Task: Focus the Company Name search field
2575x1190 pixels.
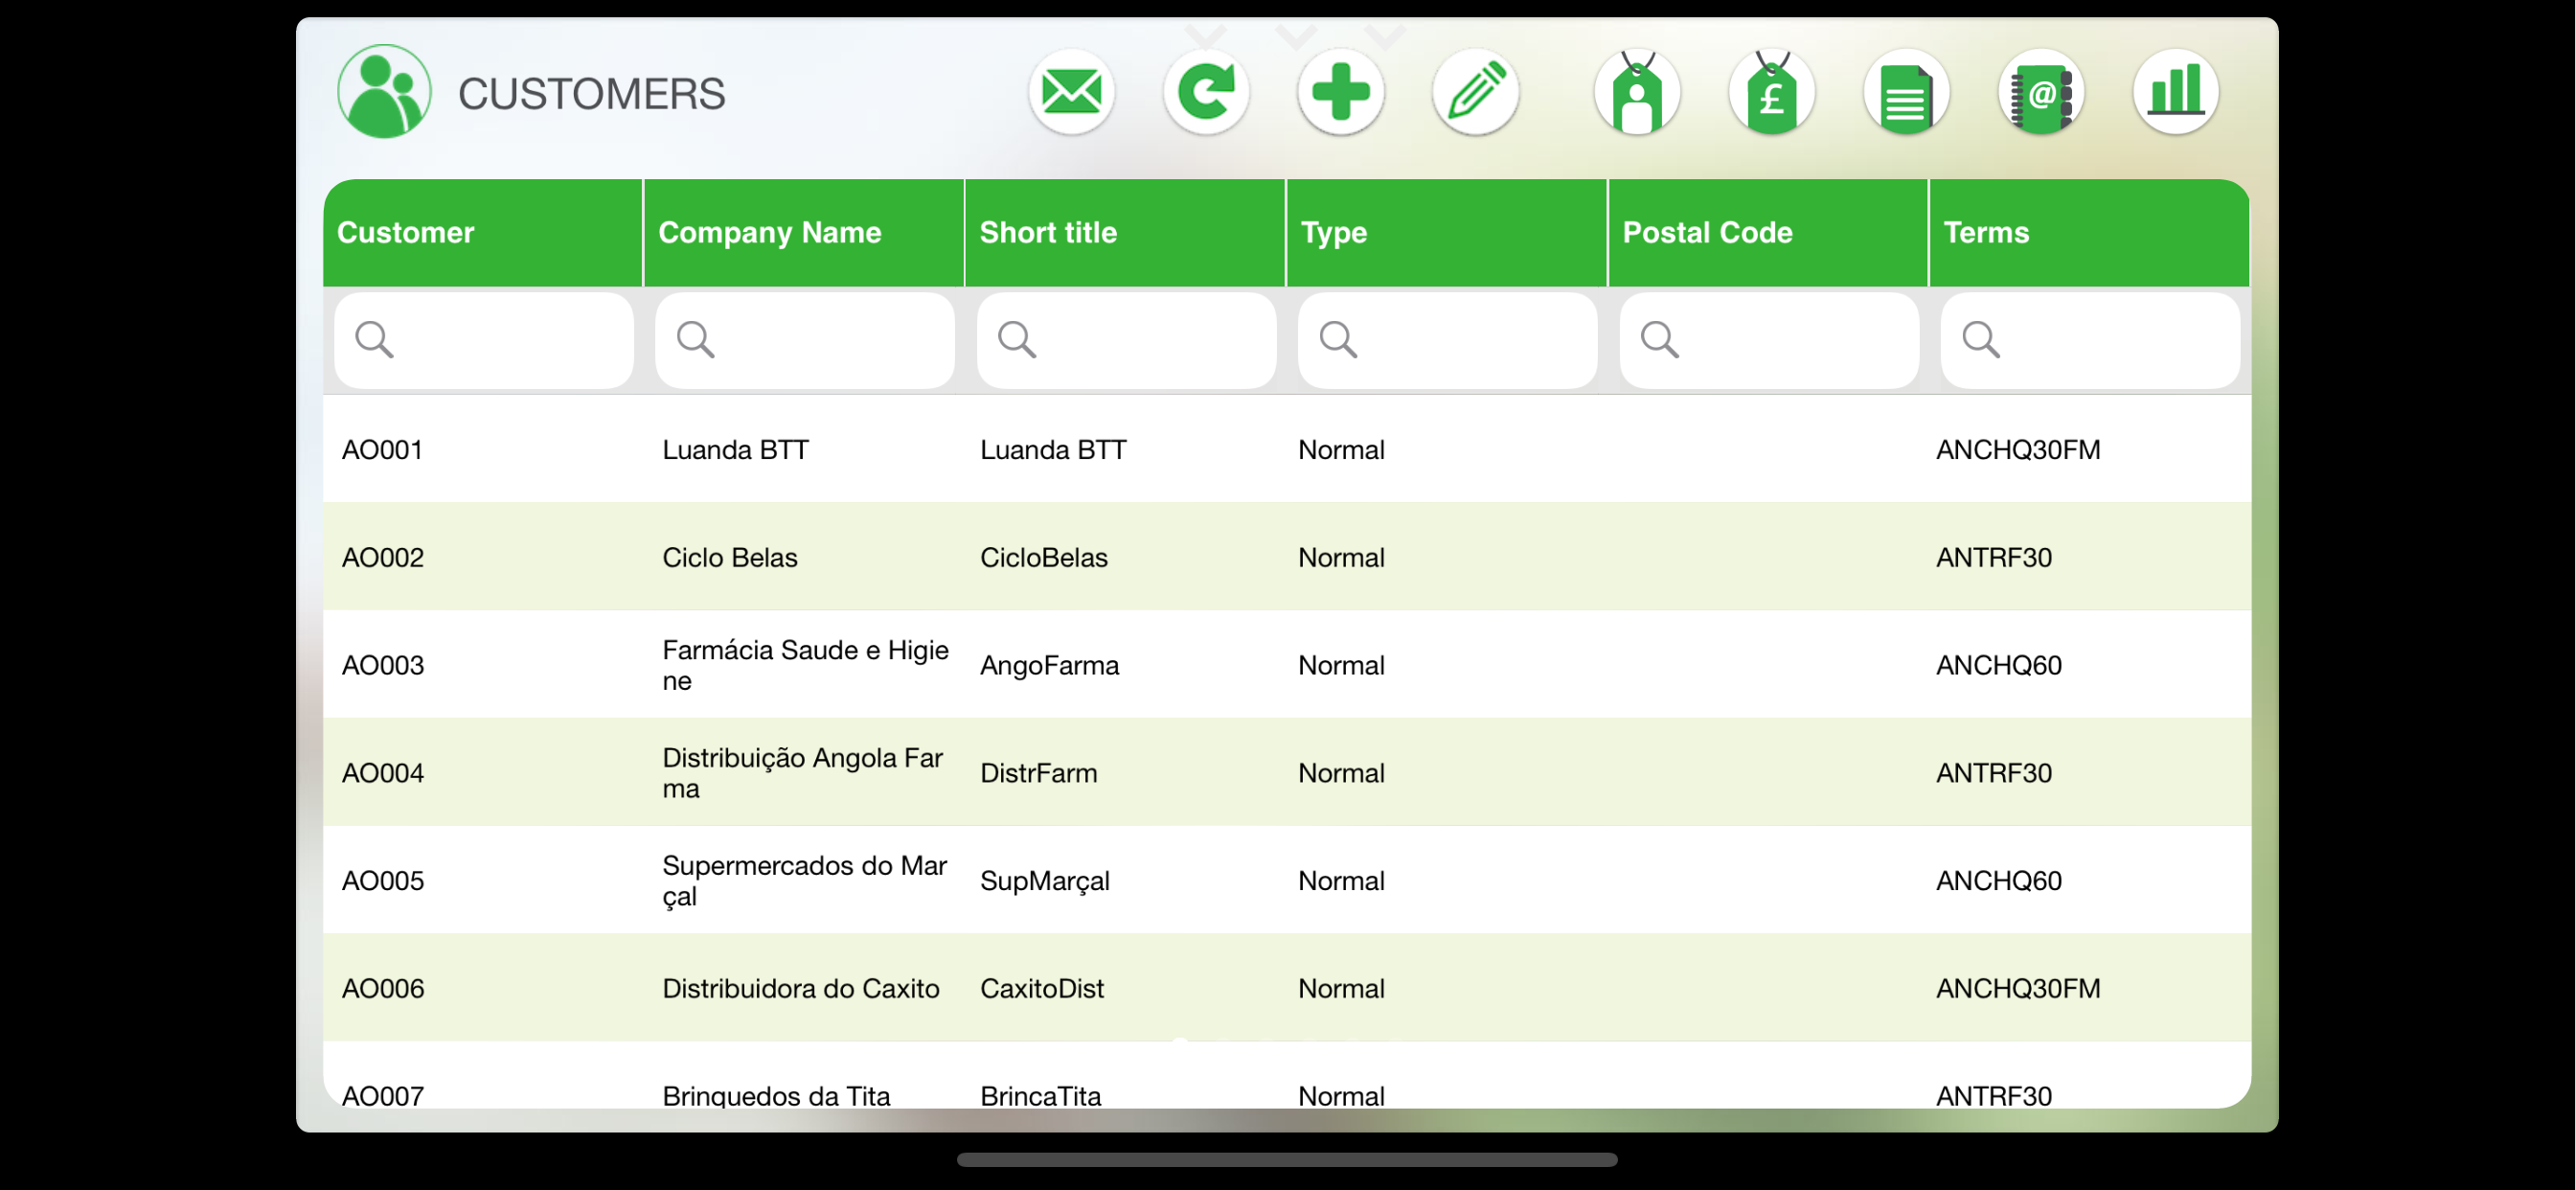Action: 805,340
